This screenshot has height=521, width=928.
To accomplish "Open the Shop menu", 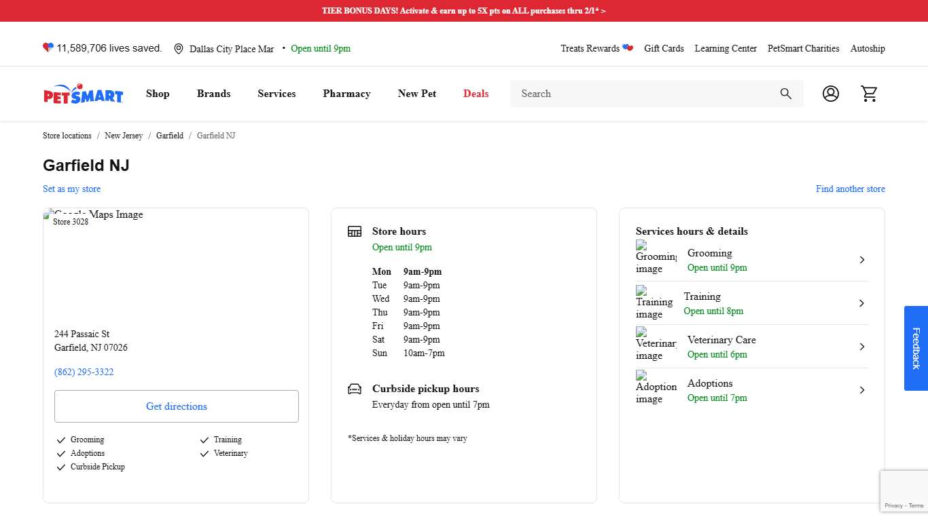I will click(x=158, y=94).
